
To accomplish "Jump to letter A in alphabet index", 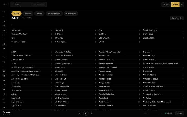I will click(x=4, y=17).
